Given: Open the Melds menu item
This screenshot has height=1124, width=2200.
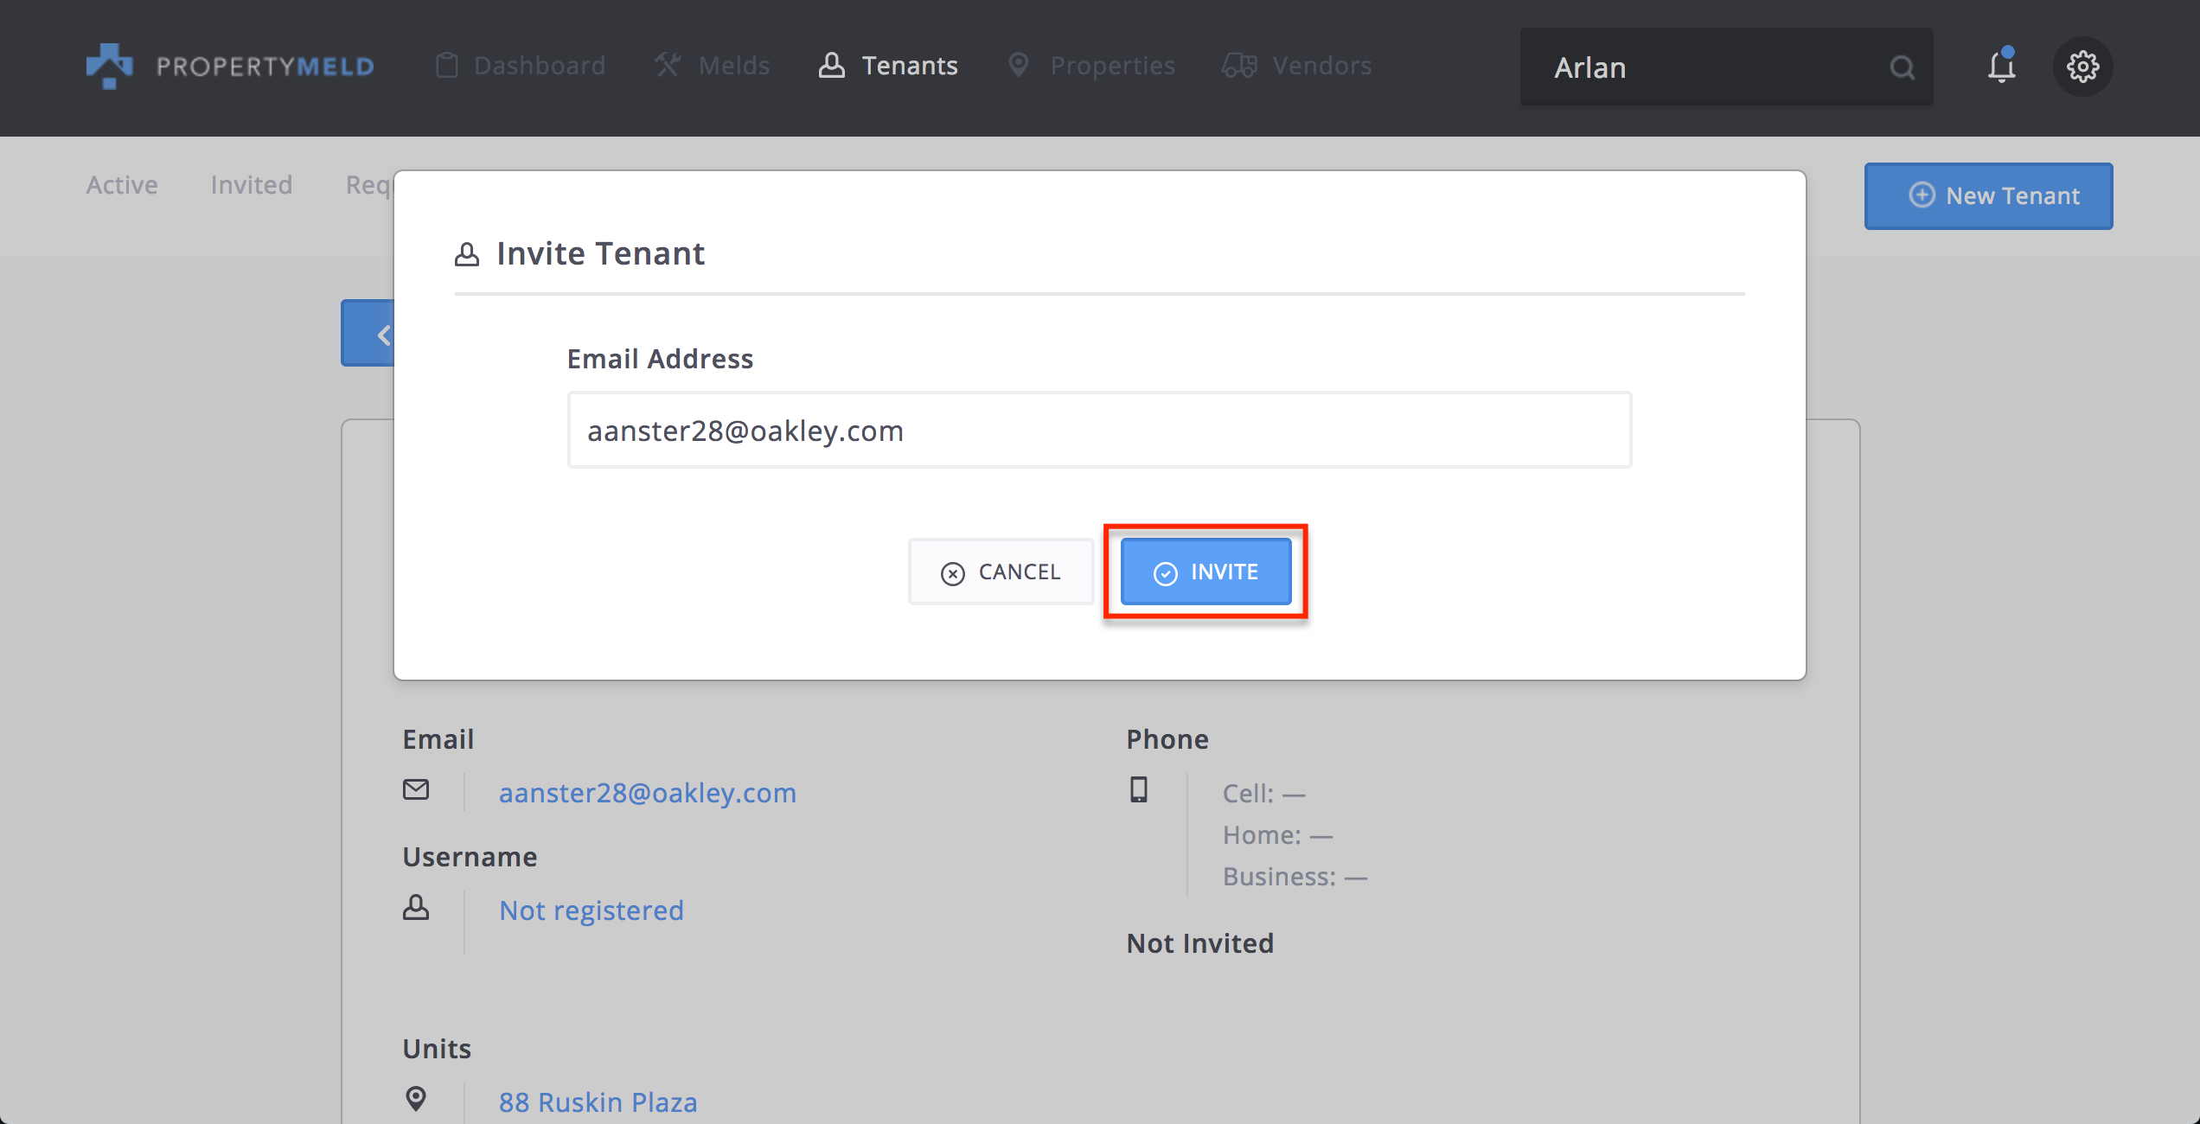Looking at the screenshot, I should coord(712,66).
